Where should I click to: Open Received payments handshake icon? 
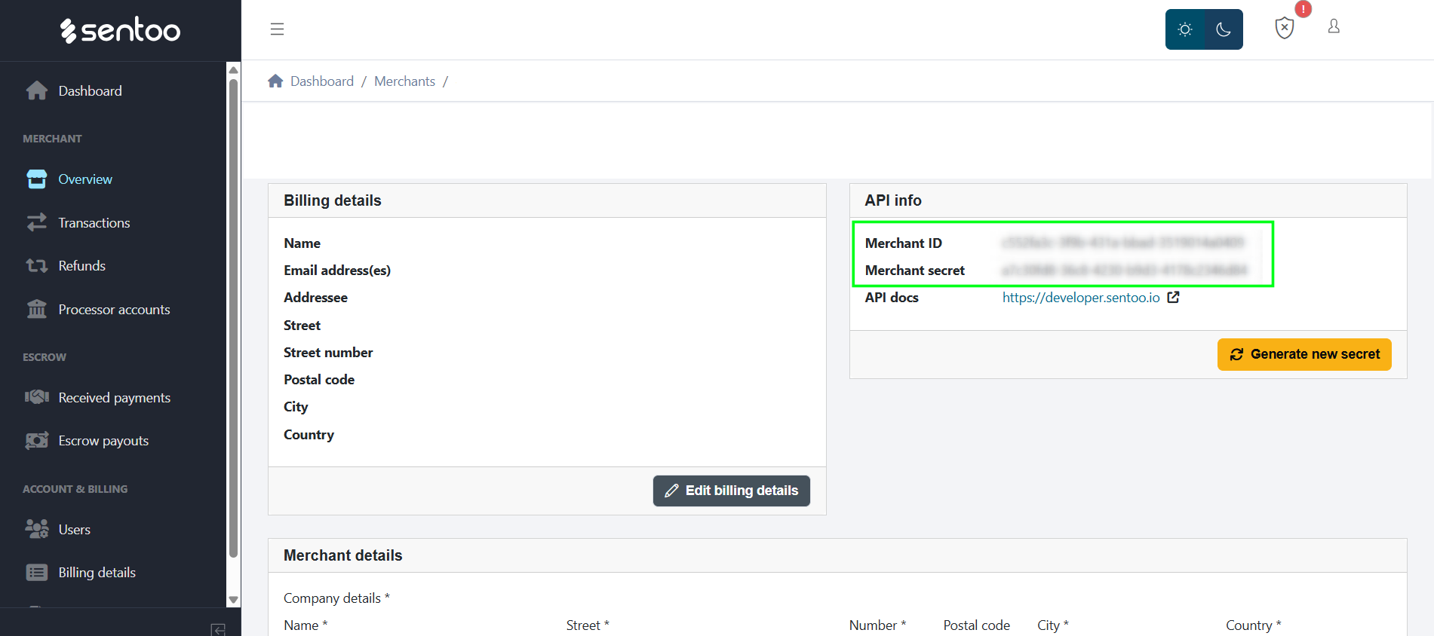[x=37, y=397]
